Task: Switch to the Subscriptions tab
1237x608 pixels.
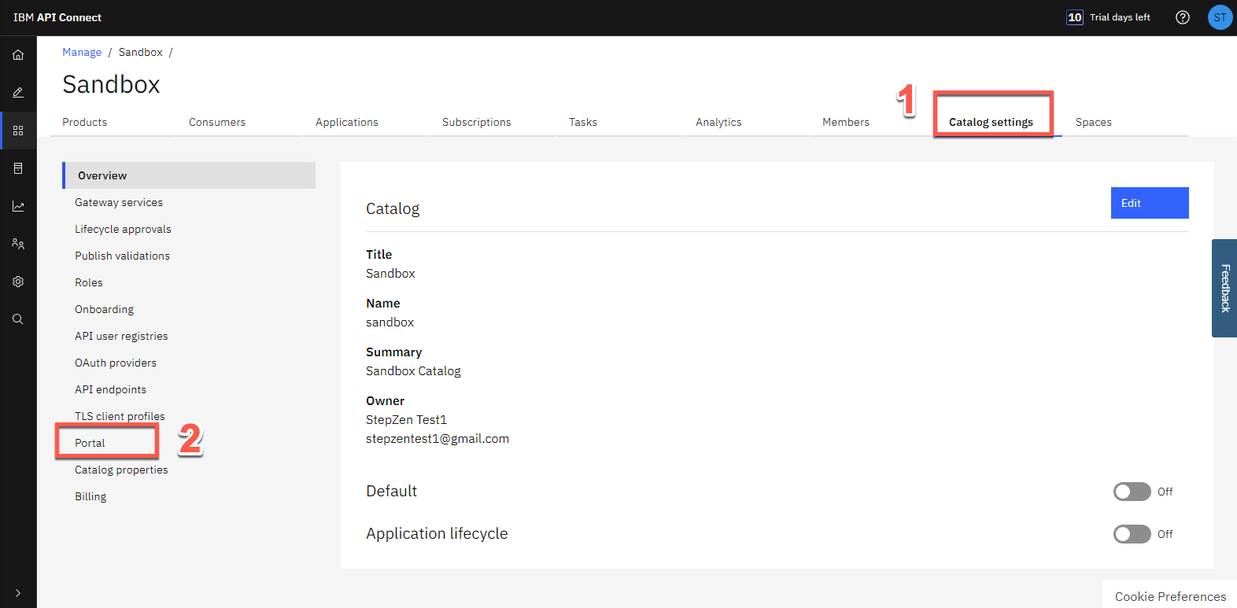Action: tap(476, 122)
